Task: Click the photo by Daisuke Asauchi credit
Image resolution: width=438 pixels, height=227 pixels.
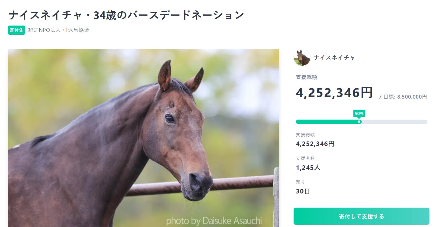Action: (214, 220)
